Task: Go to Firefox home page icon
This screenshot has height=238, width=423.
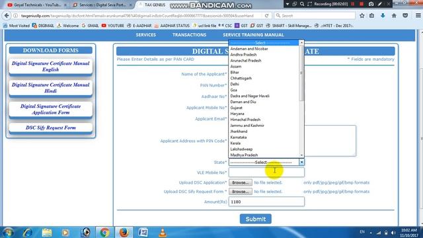Action: click(394, 16)
